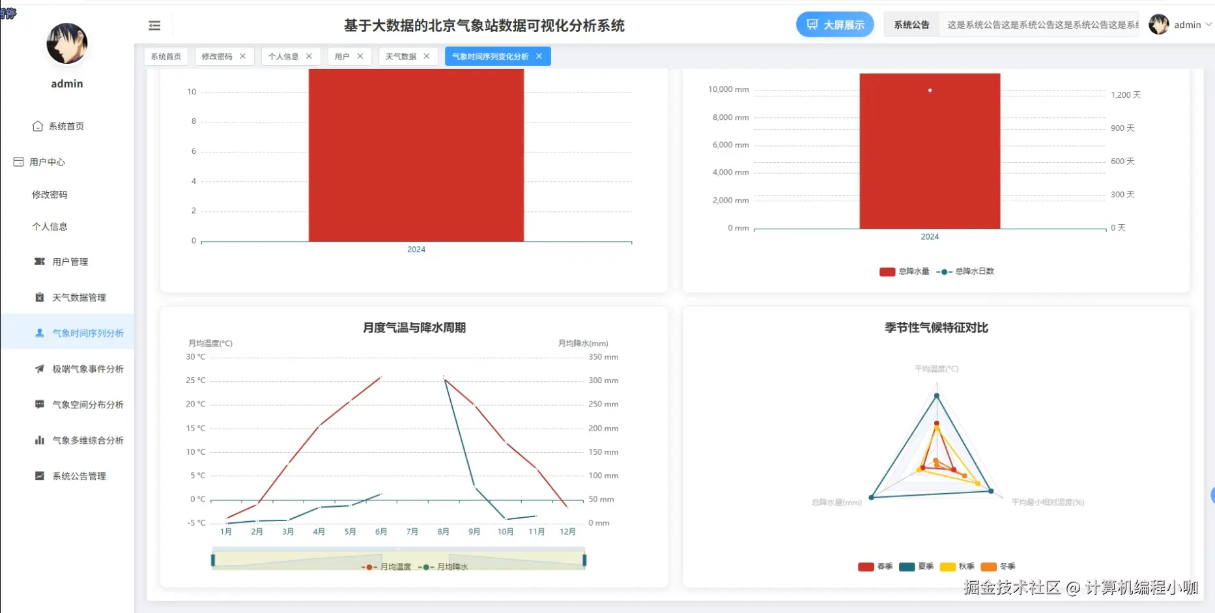
Task: Click the home icon beside 系统首页
Action: click(x=38, y=126)
